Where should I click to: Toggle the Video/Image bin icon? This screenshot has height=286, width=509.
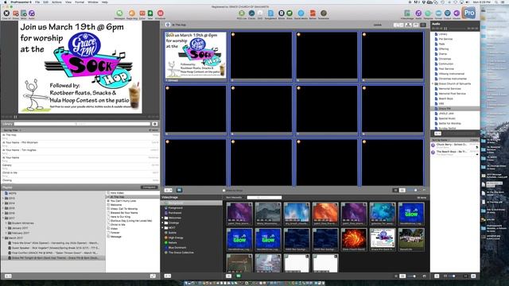point(407,14)
